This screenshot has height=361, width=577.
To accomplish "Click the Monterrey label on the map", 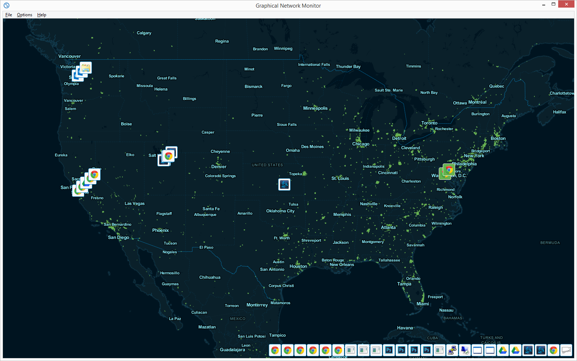I will point(257,305).
